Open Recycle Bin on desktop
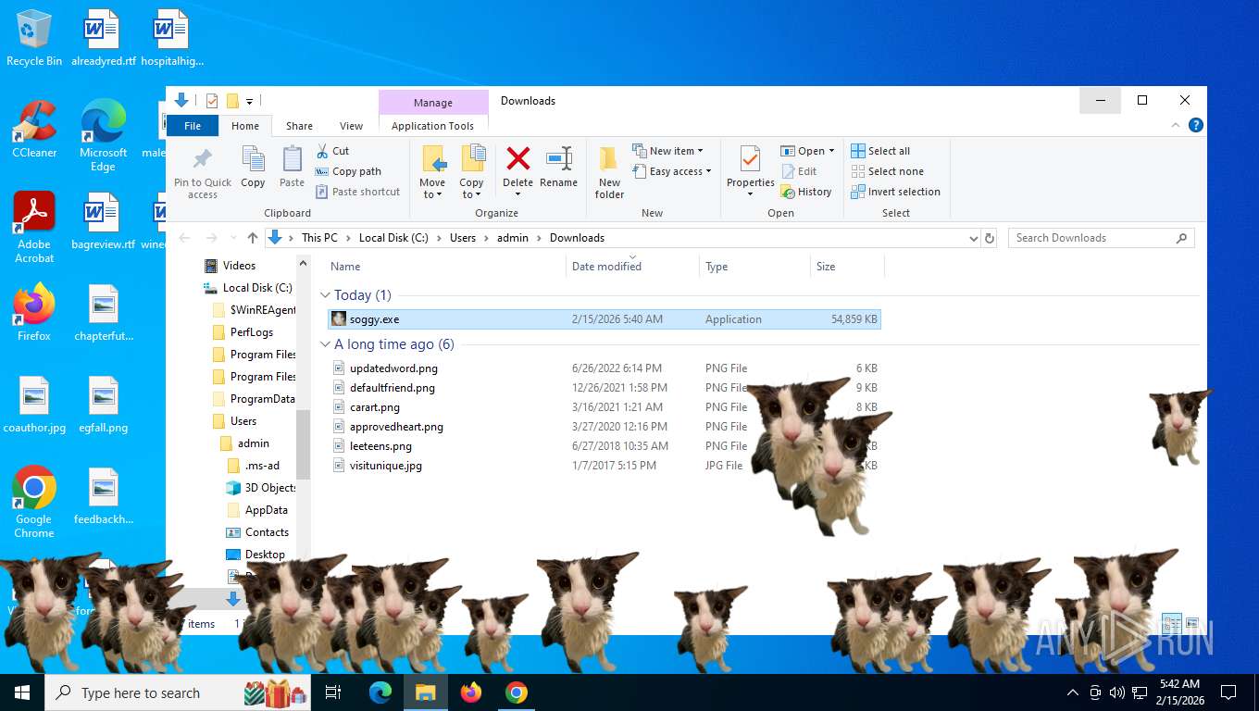The width and height of the screenshot is (1259, 711). pyautogui.click(x=34, y=39)
